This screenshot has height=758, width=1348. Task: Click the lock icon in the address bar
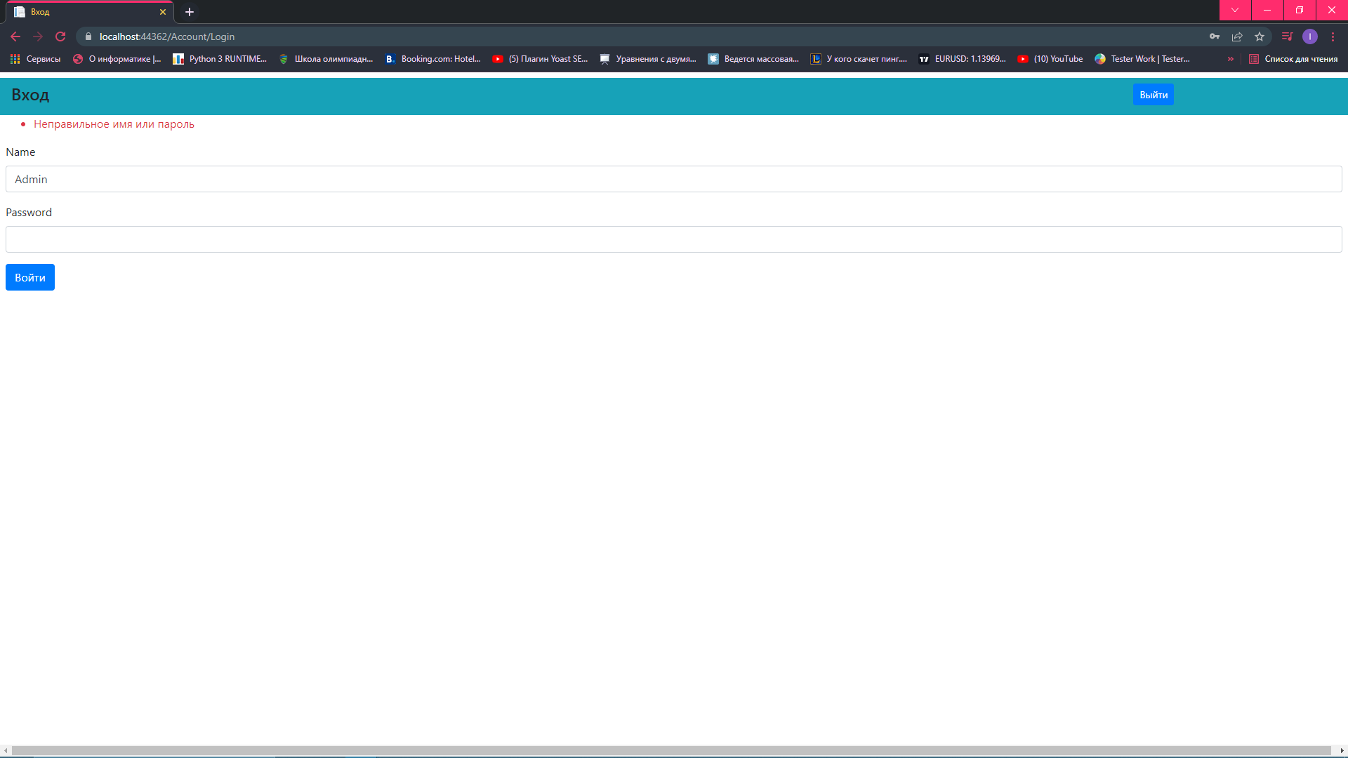[x=88, y=36]
